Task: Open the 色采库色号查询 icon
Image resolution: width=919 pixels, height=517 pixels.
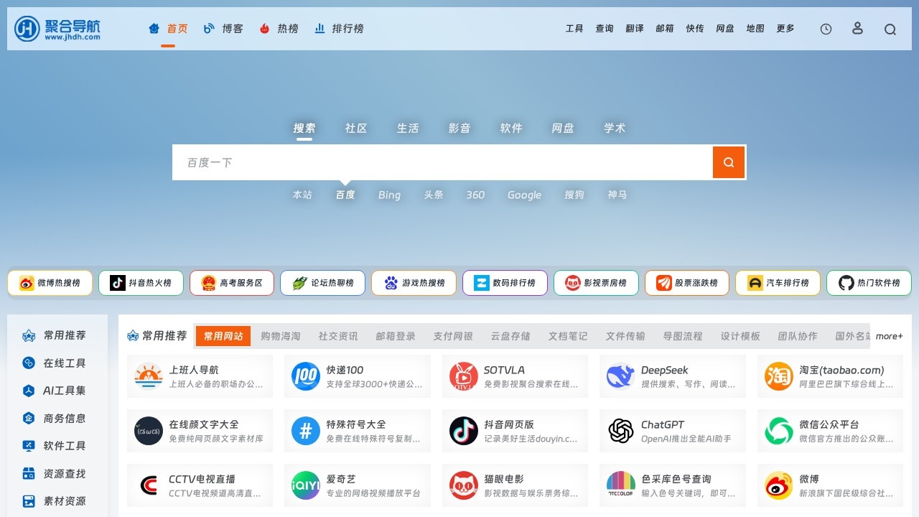Action: coord(621,485)
